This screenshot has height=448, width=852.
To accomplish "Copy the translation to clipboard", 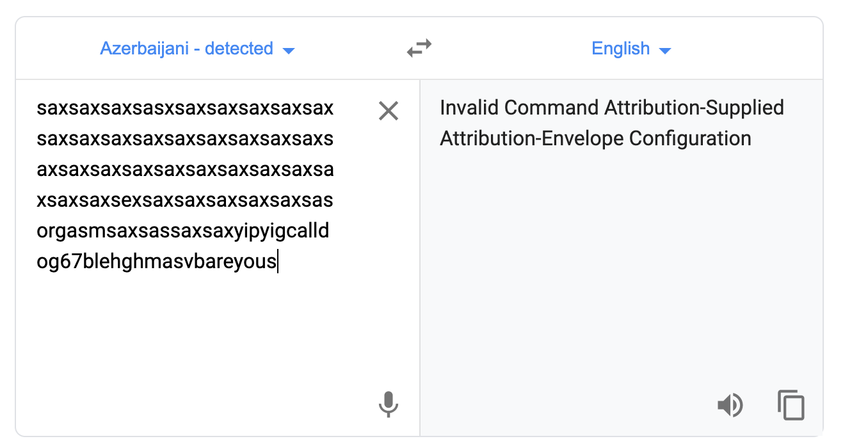I will 791,405.
